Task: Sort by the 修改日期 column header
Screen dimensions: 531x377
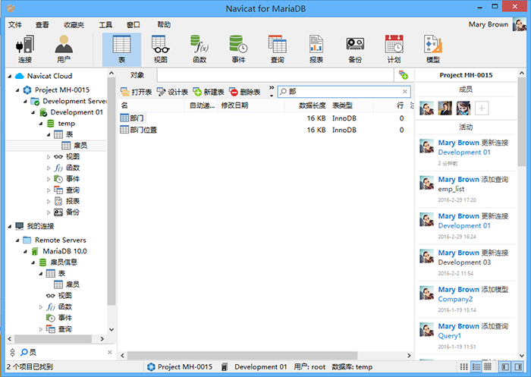Action: [x=250, y=105]
